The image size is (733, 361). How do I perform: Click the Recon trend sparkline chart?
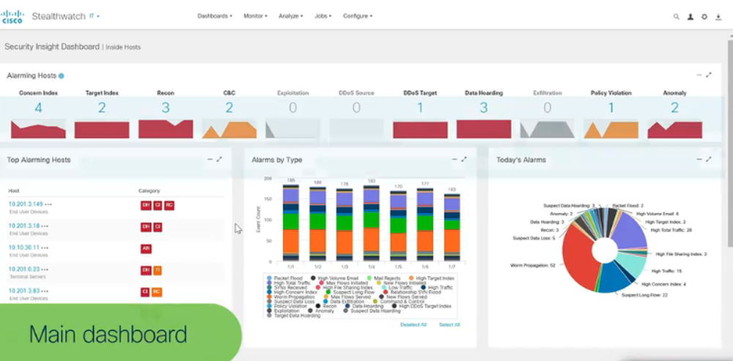point(166,129)
